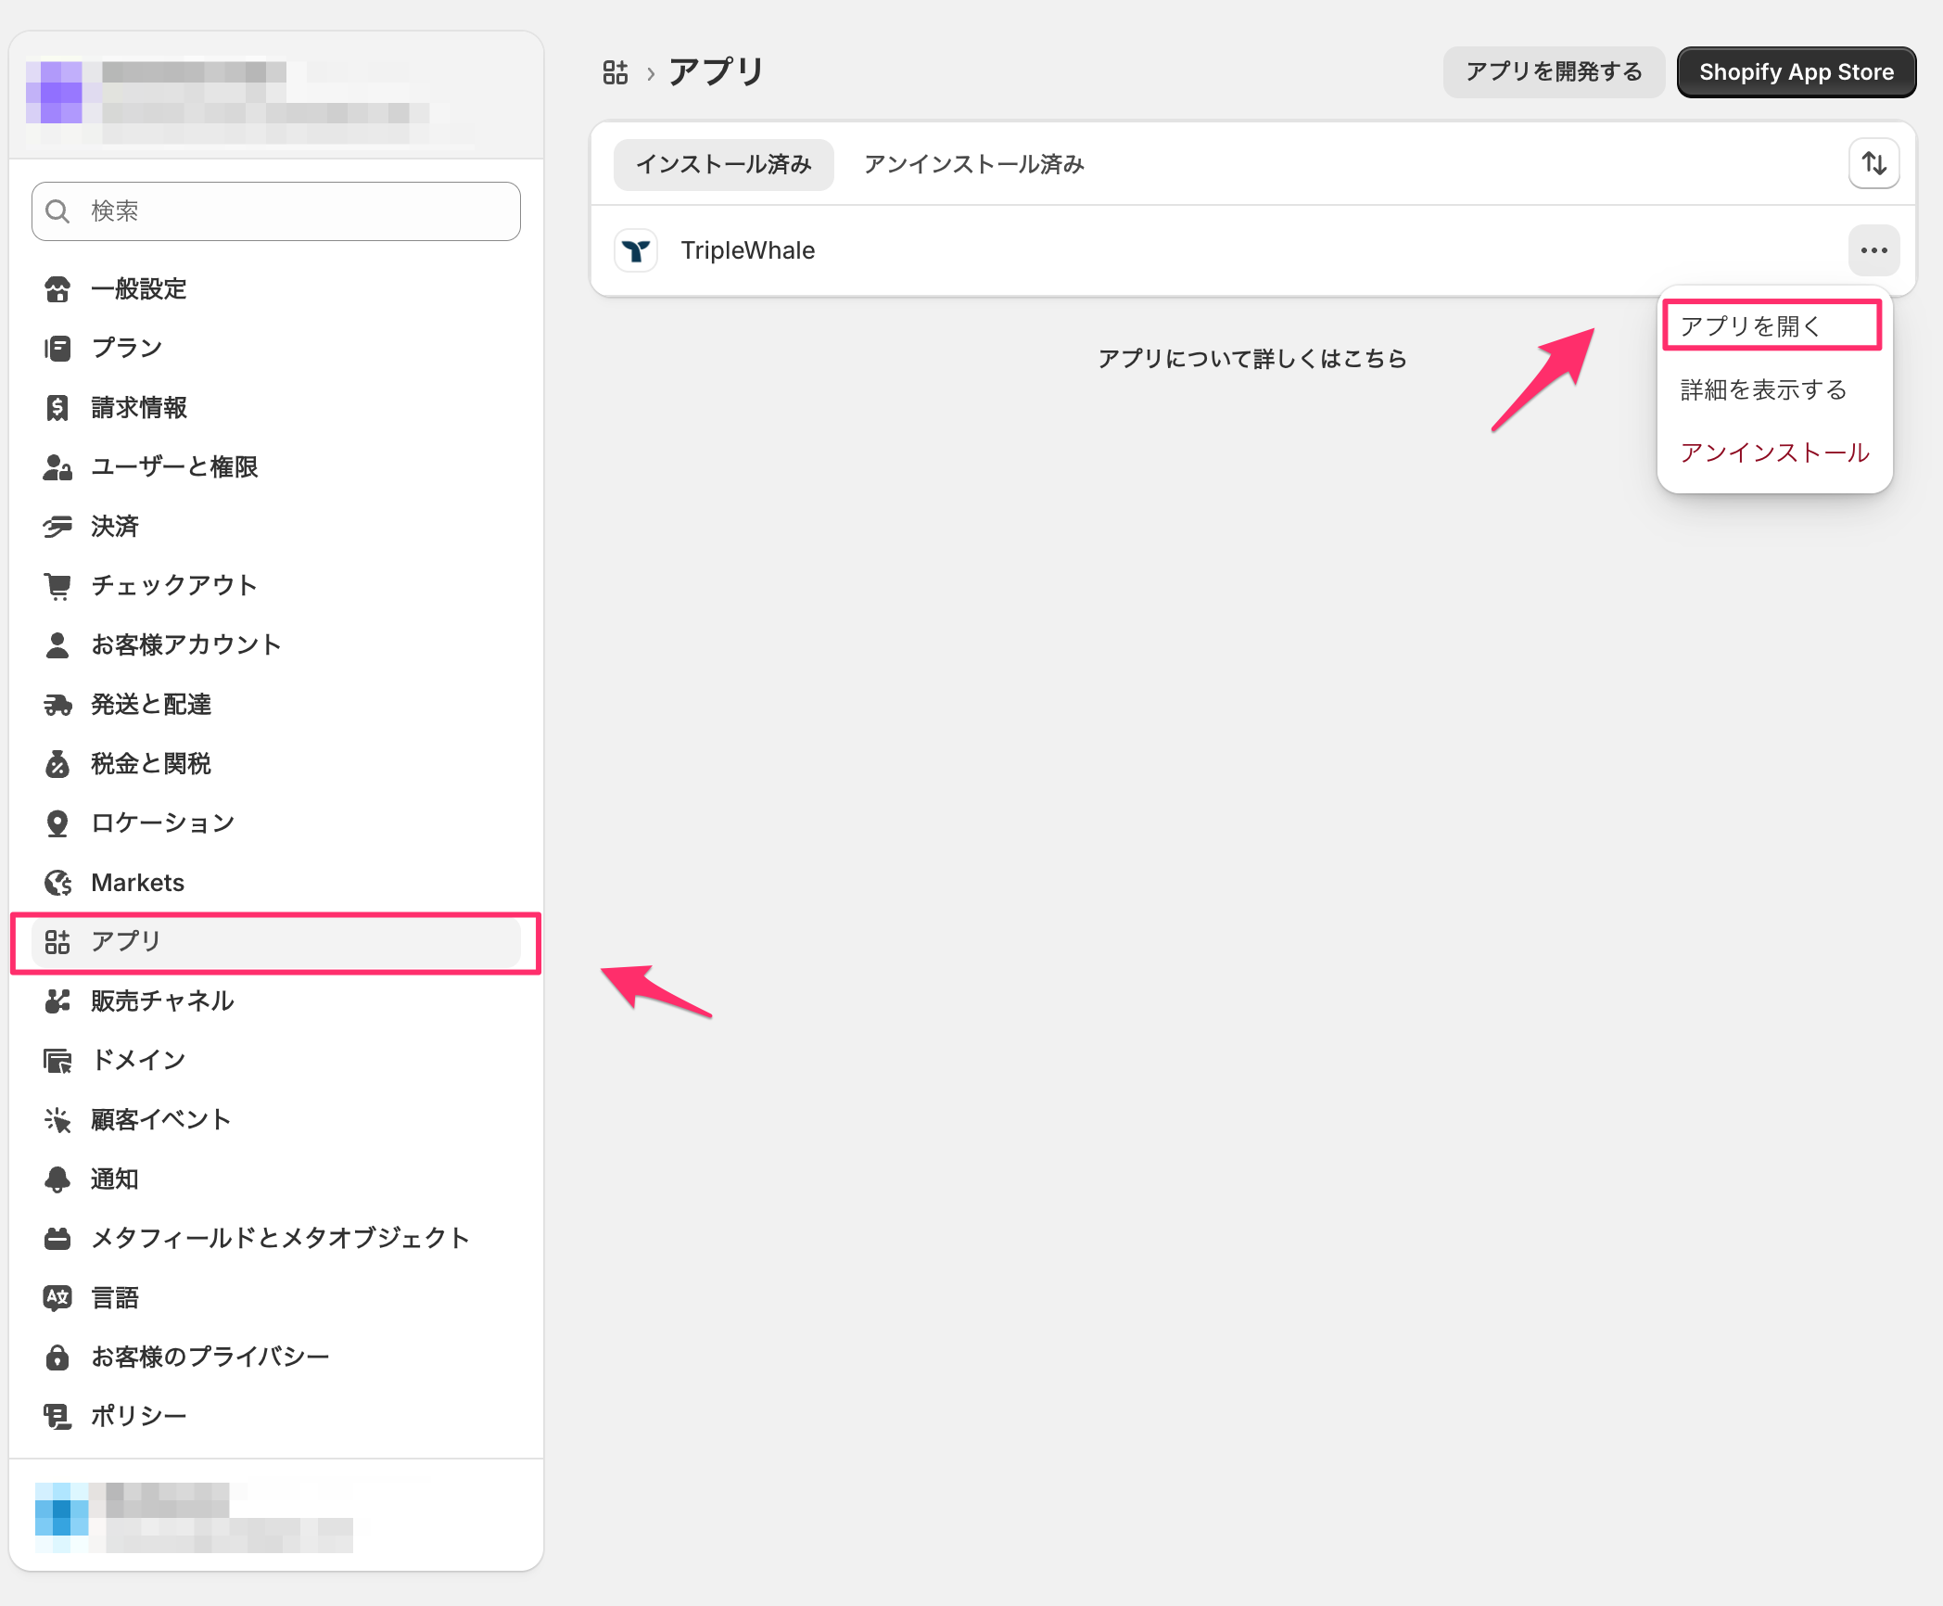Click the globe icon beside Markets
The image size is (1943, 1606).
pos(57,883)
